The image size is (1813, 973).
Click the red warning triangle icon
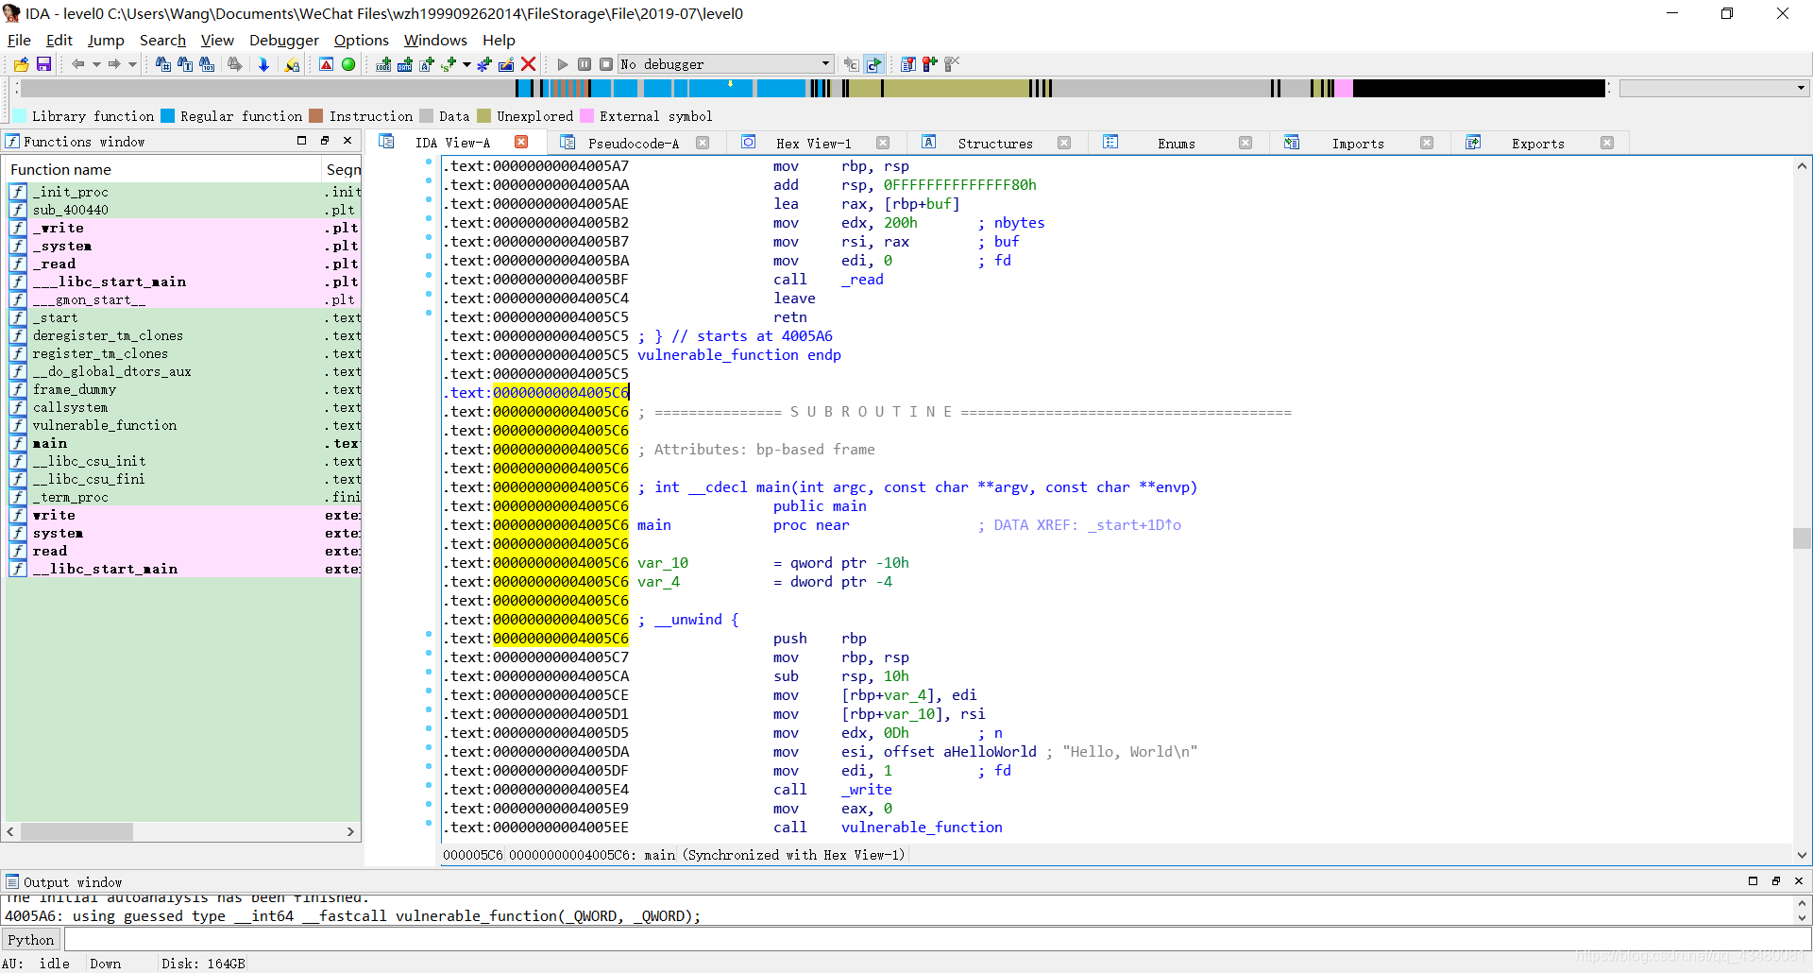[326, 64]
